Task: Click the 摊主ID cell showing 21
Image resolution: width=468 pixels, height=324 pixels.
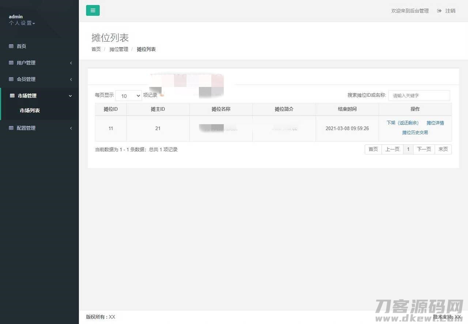Action: 158,129
